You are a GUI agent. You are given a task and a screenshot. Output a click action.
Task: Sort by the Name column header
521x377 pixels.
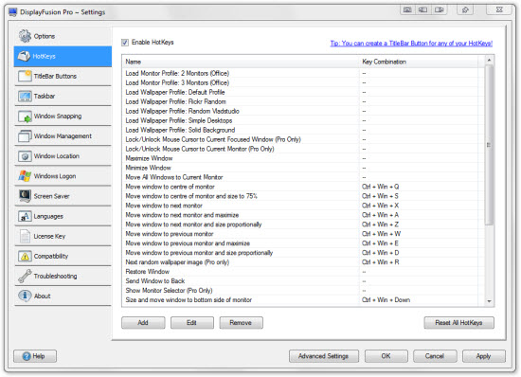[x=241, y=62]
